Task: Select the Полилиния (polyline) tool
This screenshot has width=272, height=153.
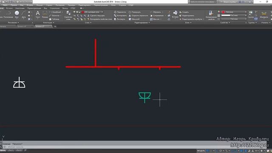Action: pyautogui.click(x=8, y=14)
